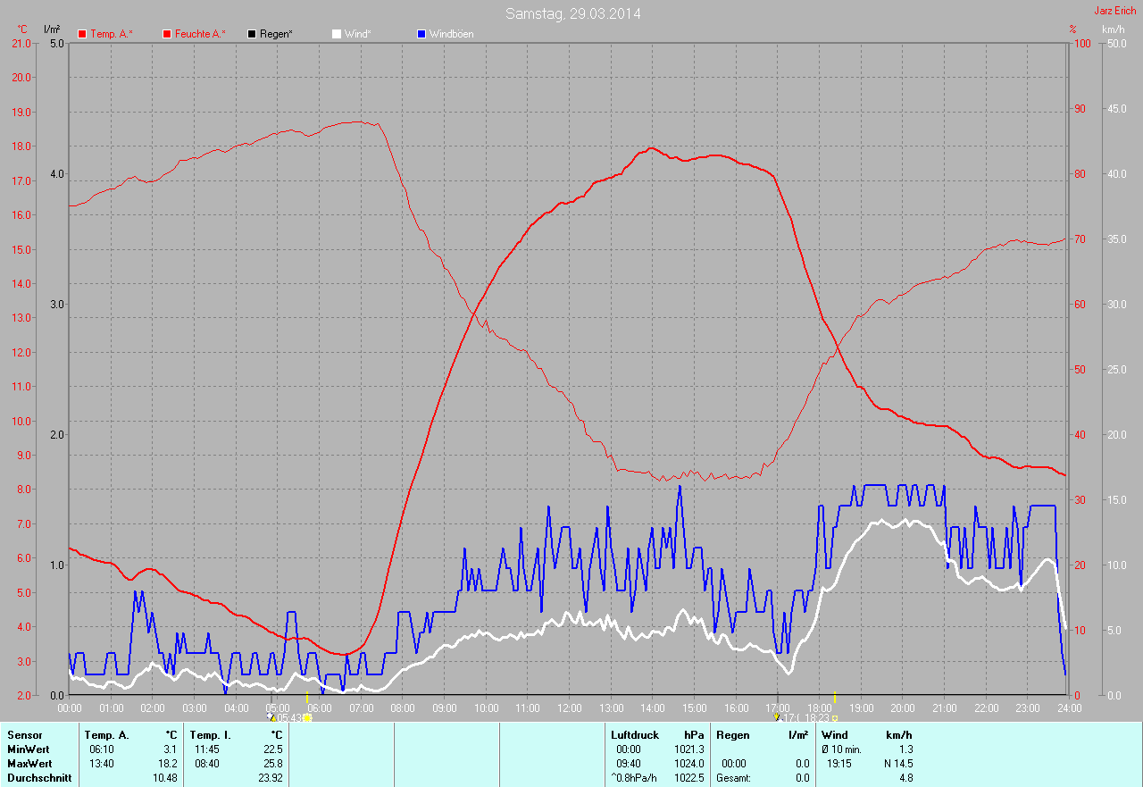Select the 24:00 label on the time axis

(1069, 707)
